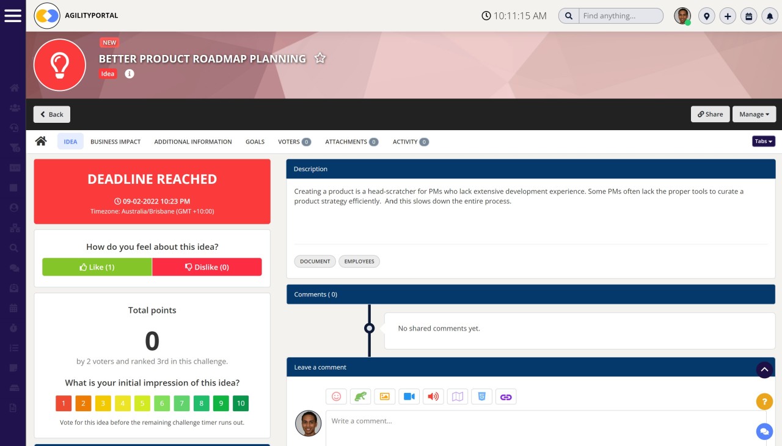Attach a video using the video icon
782x446 pixels.
409,397
